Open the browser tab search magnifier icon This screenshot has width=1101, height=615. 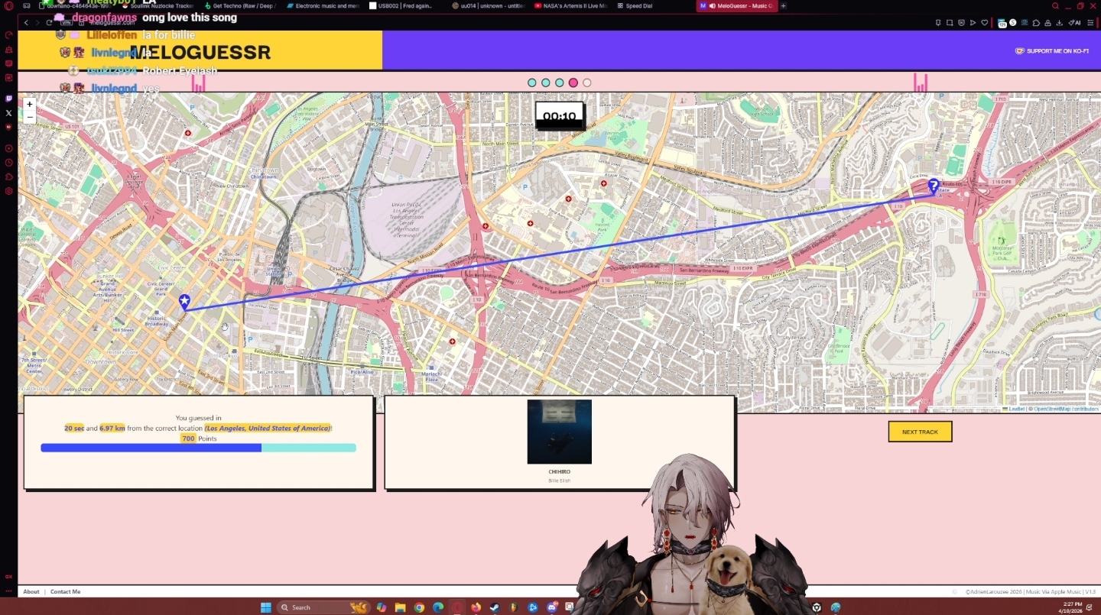[x=1055, y=6]
